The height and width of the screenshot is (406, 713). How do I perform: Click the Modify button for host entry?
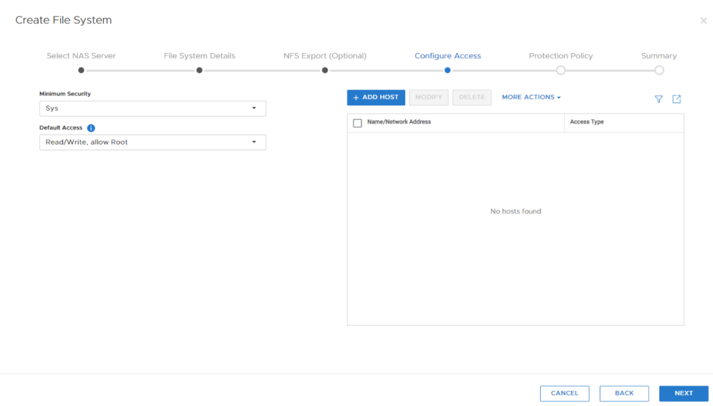click(429, 97)
